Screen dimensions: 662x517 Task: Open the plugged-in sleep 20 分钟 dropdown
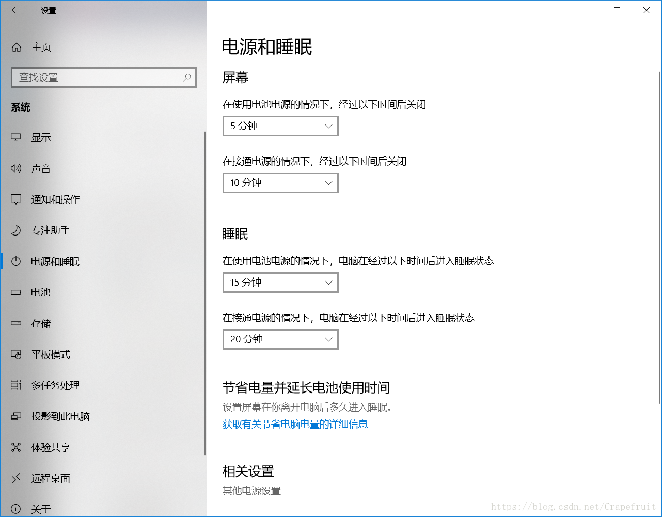pos(280,339)
